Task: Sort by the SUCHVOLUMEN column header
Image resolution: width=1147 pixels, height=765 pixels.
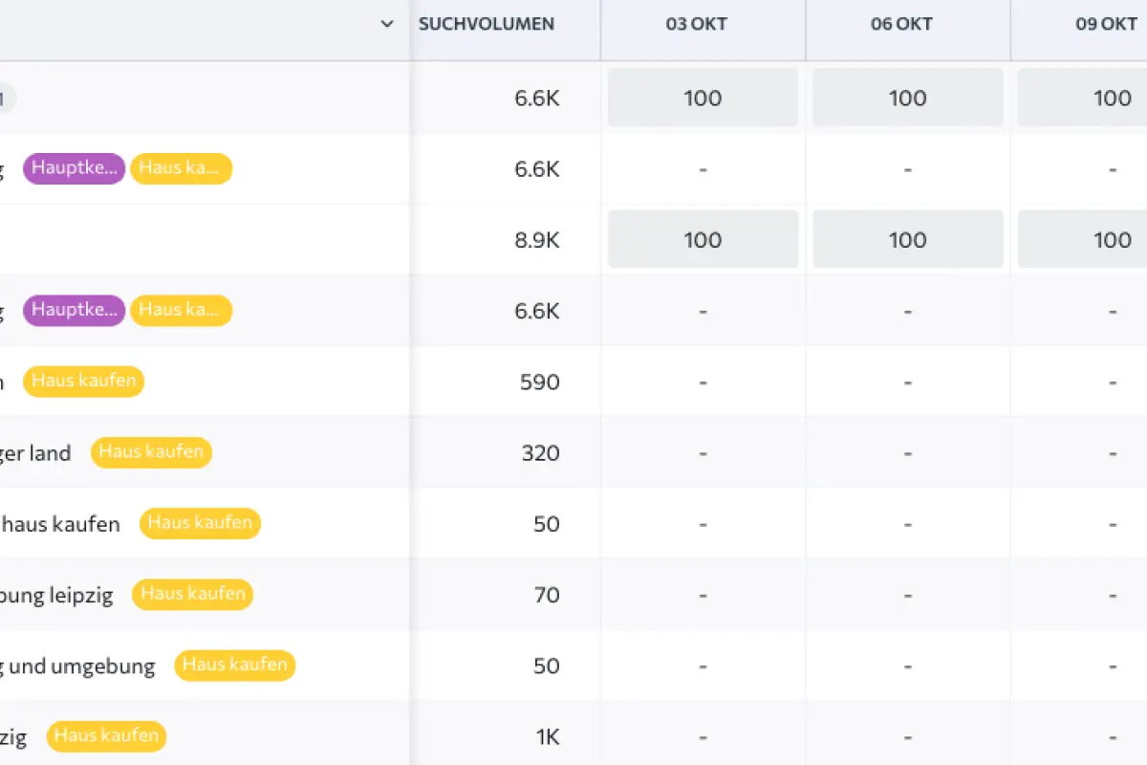Action: click(487, 24)
